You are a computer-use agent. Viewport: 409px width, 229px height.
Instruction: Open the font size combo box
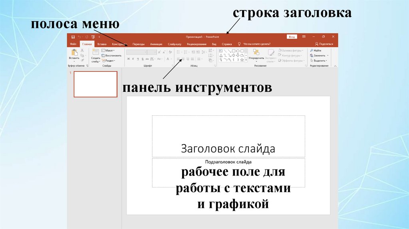[152, 52]
